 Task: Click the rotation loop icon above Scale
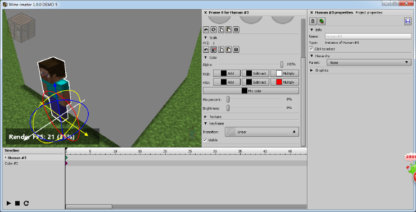tap(214, 30)
